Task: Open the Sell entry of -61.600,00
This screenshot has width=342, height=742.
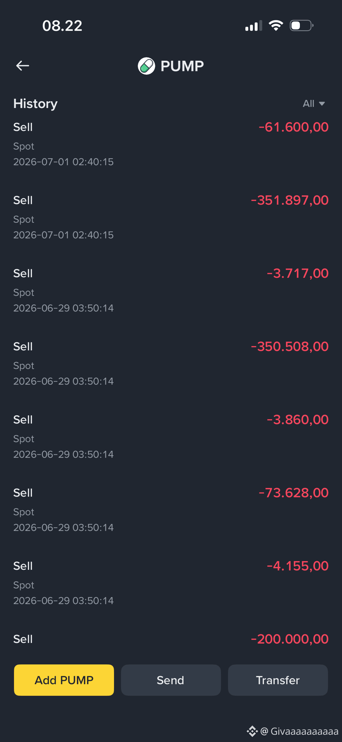Action: [171, 144]
